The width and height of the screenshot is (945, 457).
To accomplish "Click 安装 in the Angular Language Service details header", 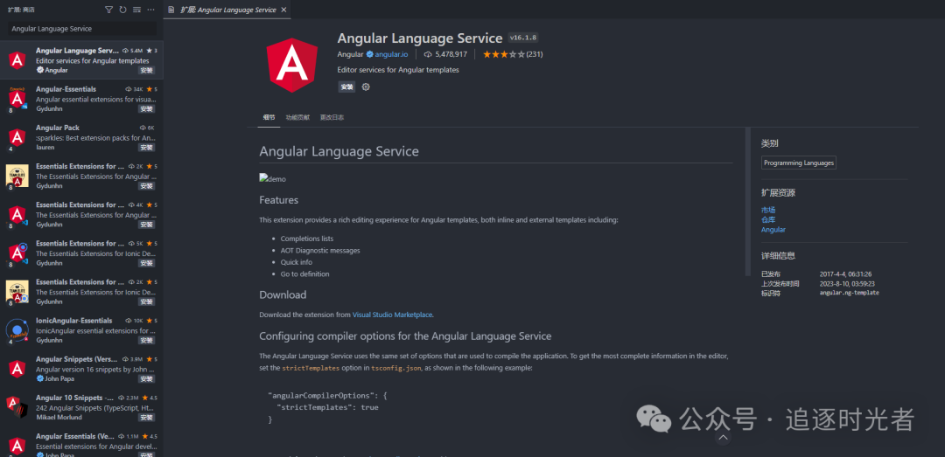I will [347, 87].
